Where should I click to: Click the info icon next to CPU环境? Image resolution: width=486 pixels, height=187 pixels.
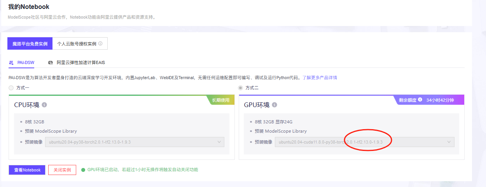(x=44, y=105)
